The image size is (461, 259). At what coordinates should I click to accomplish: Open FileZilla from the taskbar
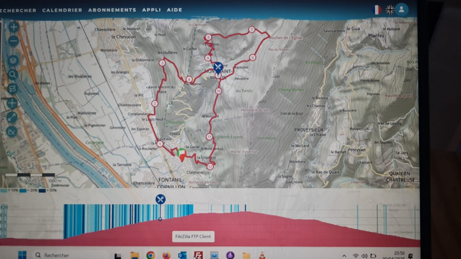(x=198, y=255)
